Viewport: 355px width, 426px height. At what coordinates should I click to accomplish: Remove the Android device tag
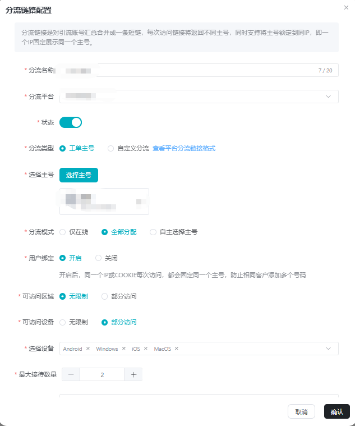[x=88, y=349]
